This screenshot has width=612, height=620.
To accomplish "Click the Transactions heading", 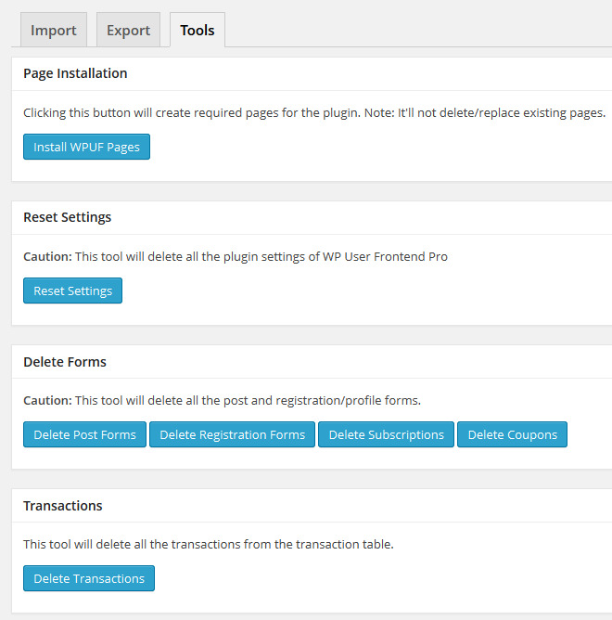I will coord(63,506).
